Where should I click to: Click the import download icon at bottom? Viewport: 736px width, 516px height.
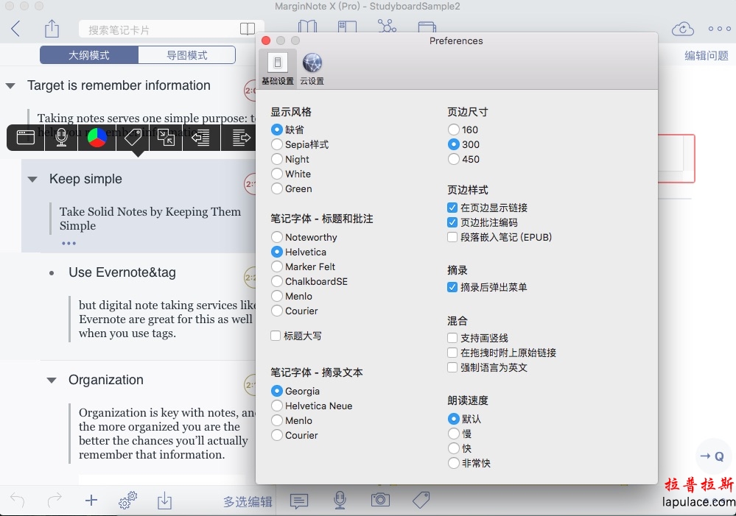tap(164, 501)
